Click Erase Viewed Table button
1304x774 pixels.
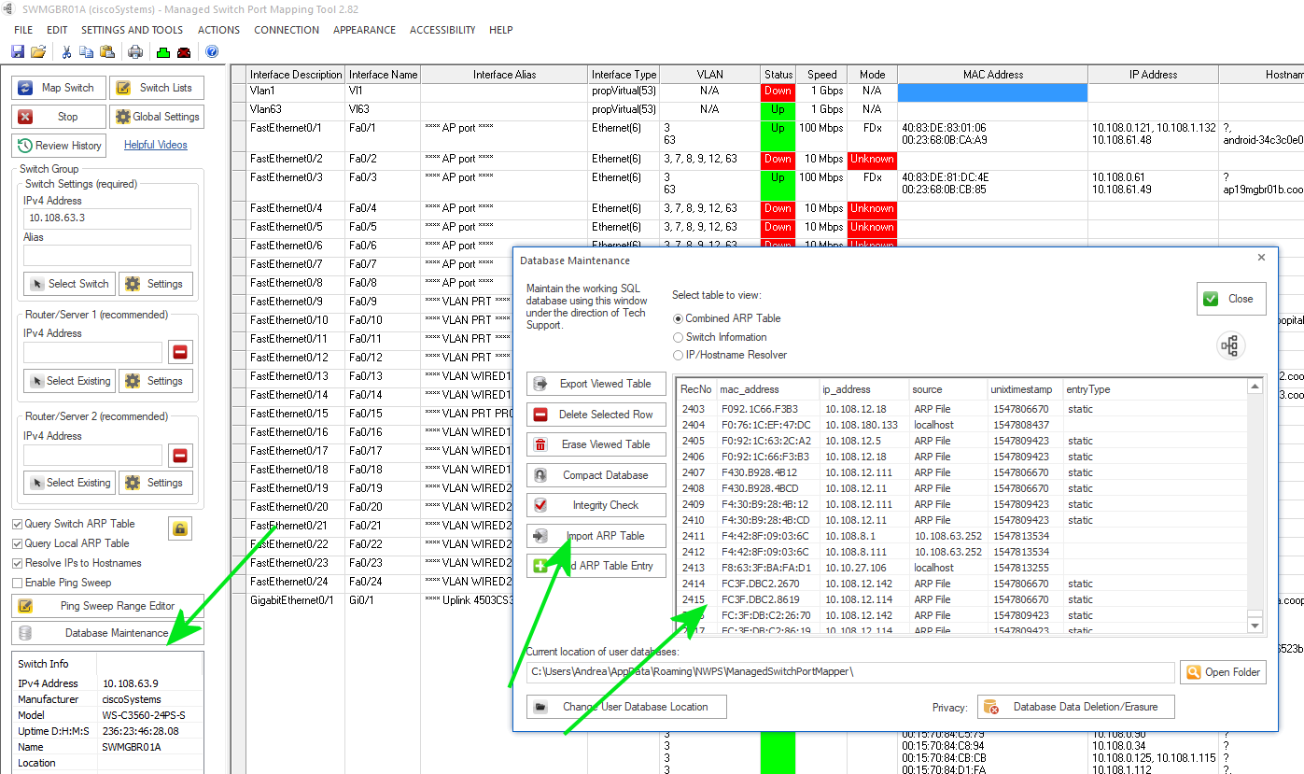[x=597, y=444]
